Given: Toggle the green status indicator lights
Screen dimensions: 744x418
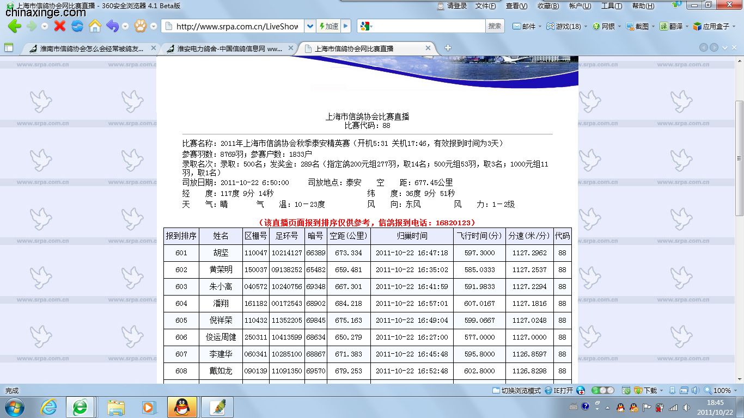Looking at the screenshot, I should tap(602, 390).
